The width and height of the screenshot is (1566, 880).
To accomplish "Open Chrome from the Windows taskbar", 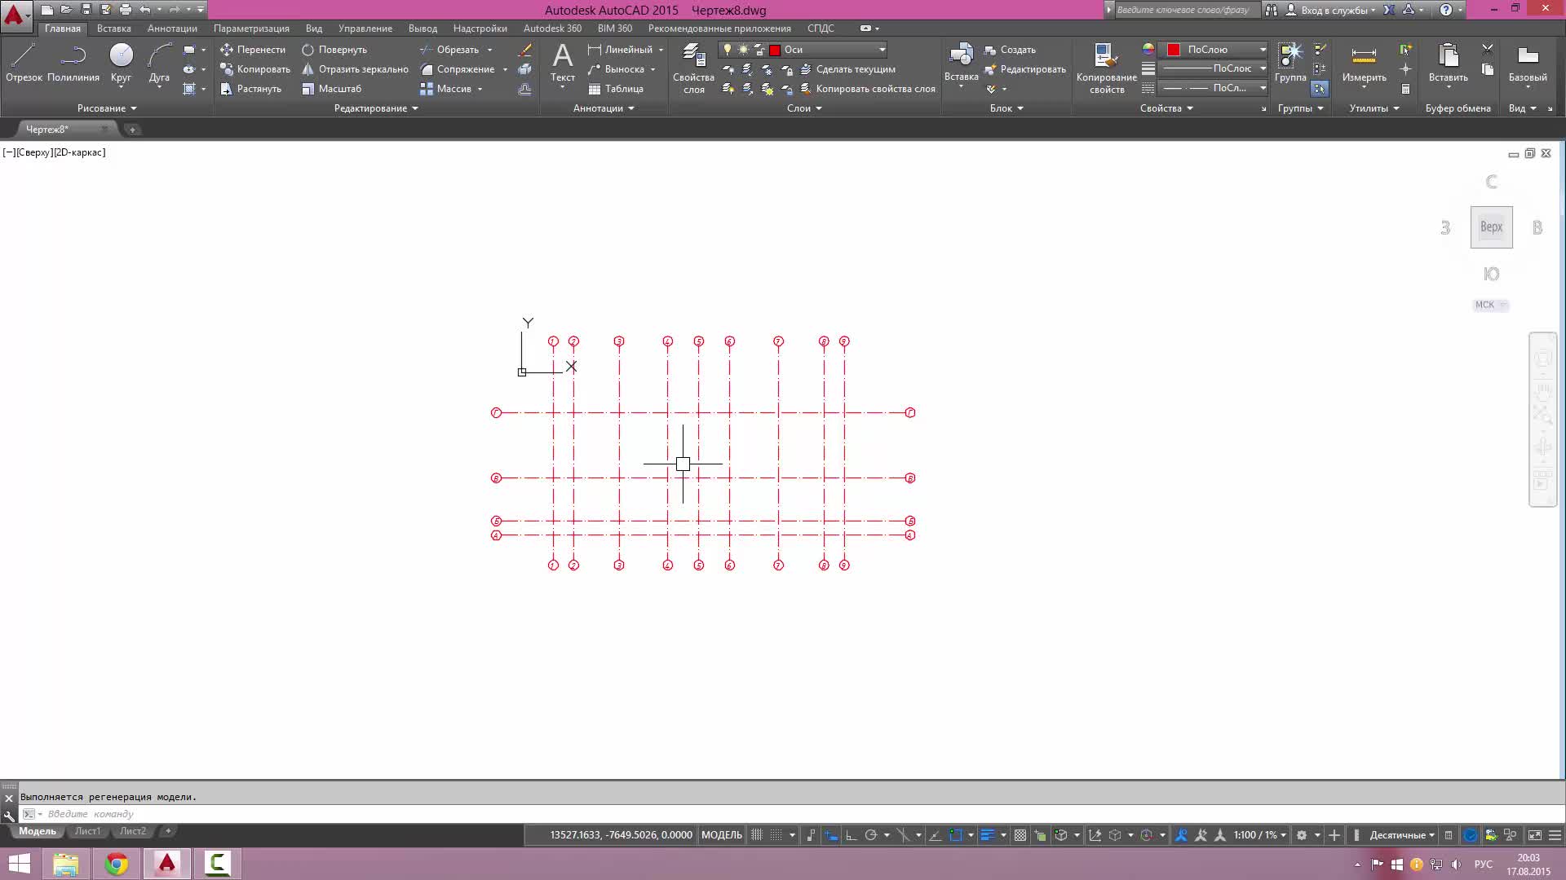I will (x=117, y=864).
